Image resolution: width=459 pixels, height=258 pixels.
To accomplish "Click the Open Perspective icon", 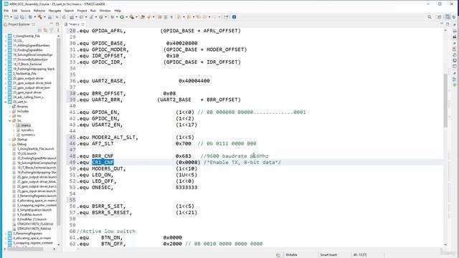I will 440,17.
